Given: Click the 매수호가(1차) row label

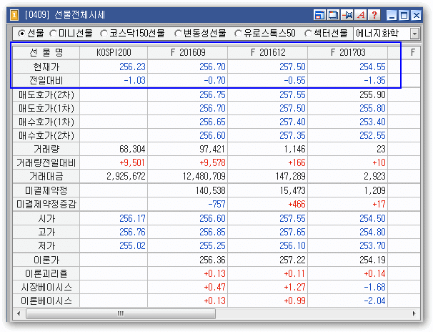Looking at the screenshot, I should [x=46, y=122].
